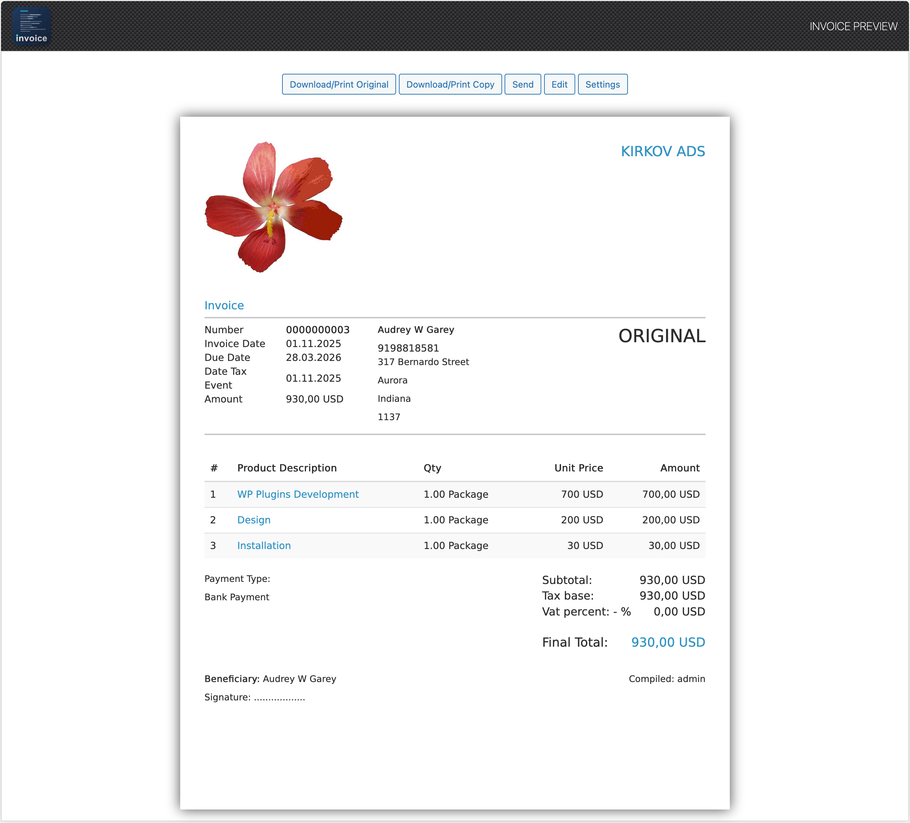
Task: Open the Design line item
Action: click(254, 520)
